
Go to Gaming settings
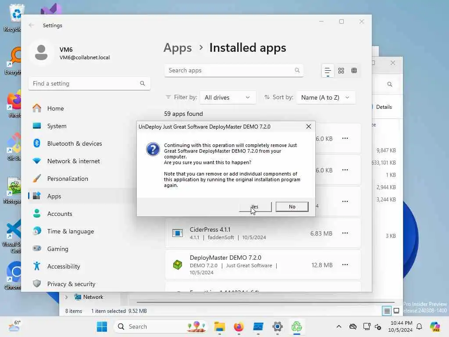pyautogui.click(x=57, y=249)
